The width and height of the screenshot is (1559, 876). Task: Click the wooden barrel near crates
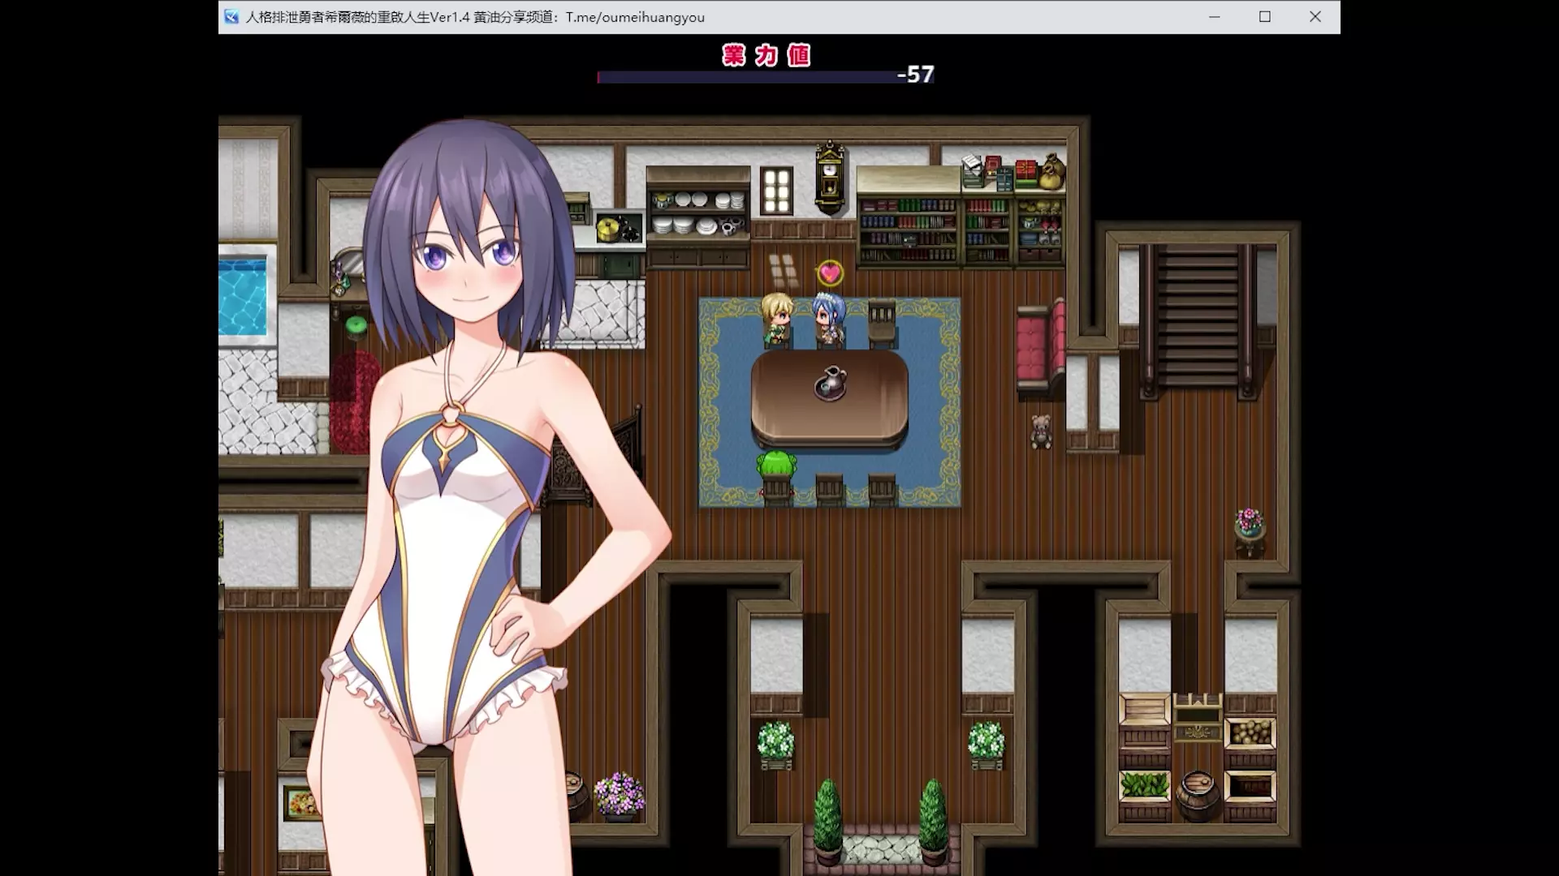(x=1197, y=793)
